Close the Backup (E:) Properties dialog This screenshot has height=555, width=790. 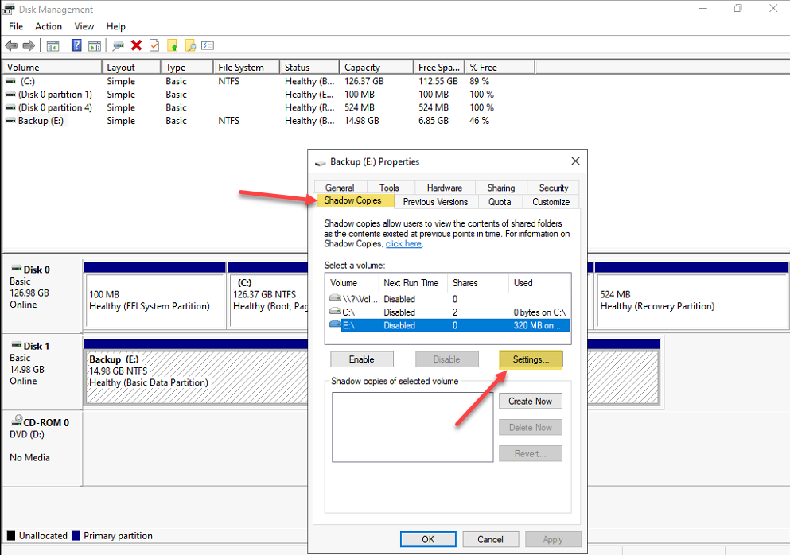pyautogui.click(x=575, y=161)
